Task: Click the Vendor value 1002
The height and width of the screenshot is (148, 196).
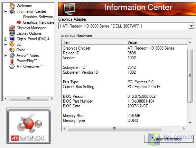Action: click(132, 58)
